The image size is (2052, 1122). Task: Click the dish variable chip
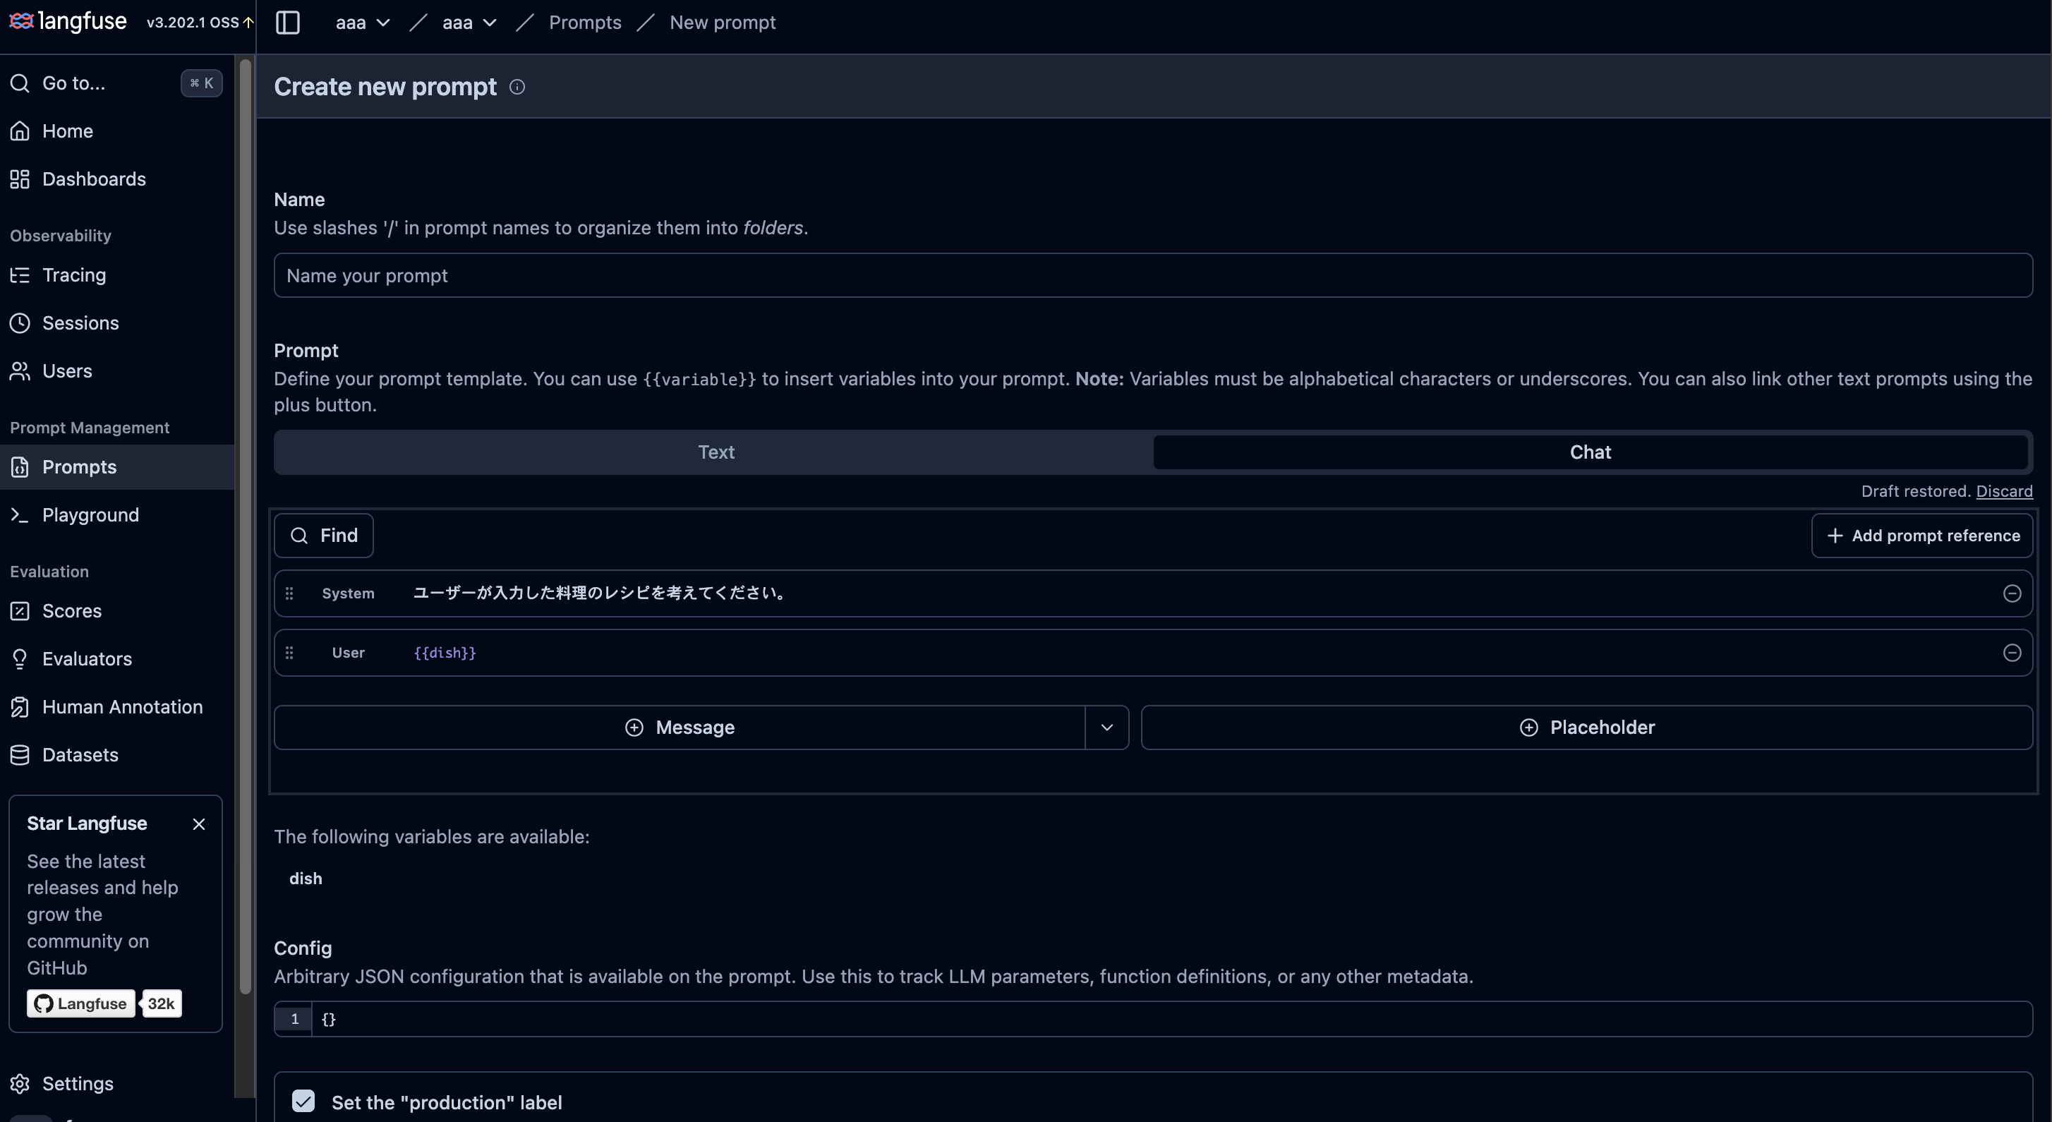(x=306, y=878)
